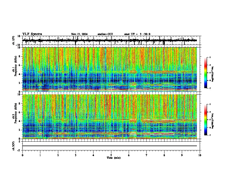Click the time axis tick label '7'
The height and width of the screenshot is (174, 225).
pyautogui.click(x=147, y=155)
